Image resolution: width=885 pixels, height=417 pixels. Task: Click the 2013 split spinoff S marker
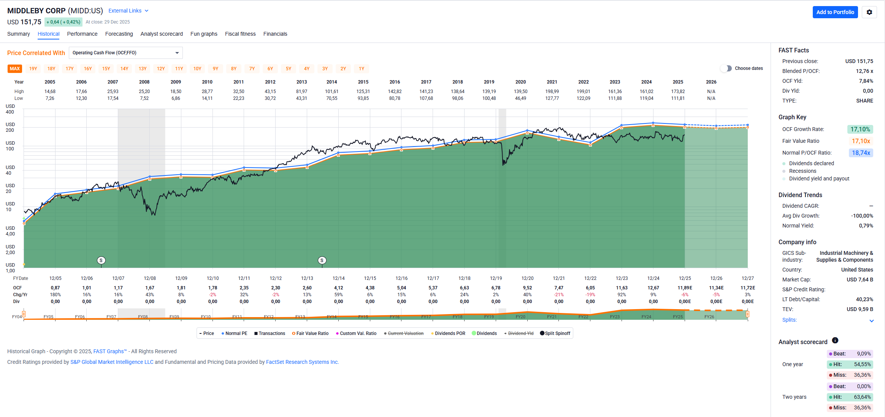click(322, 260)
